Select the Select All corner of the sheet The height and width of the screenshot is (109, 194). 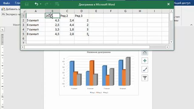coord(24,11)
